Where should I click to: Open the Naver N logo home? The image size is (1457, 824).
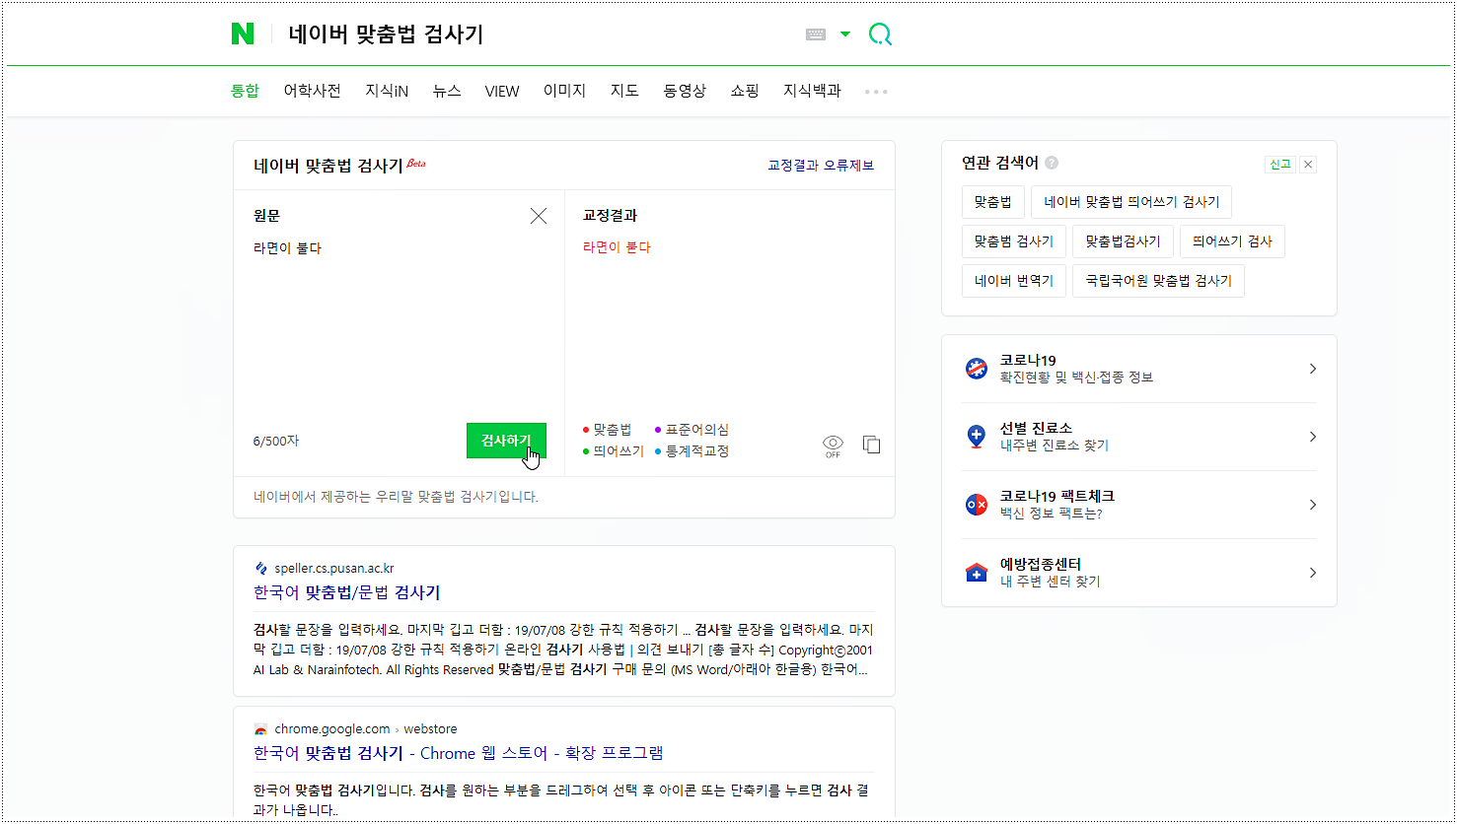point(243,34)
